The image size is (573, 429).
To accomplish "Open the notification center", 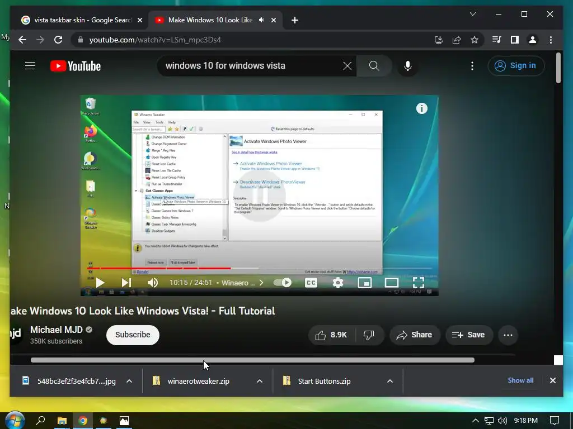I will click(555, 421).
